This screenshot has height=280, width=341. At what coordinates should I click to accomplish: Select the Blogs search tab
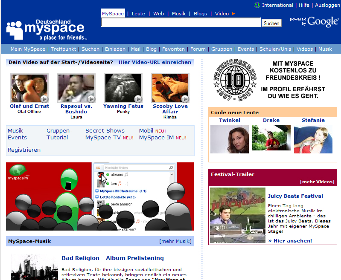coord(200,14)
